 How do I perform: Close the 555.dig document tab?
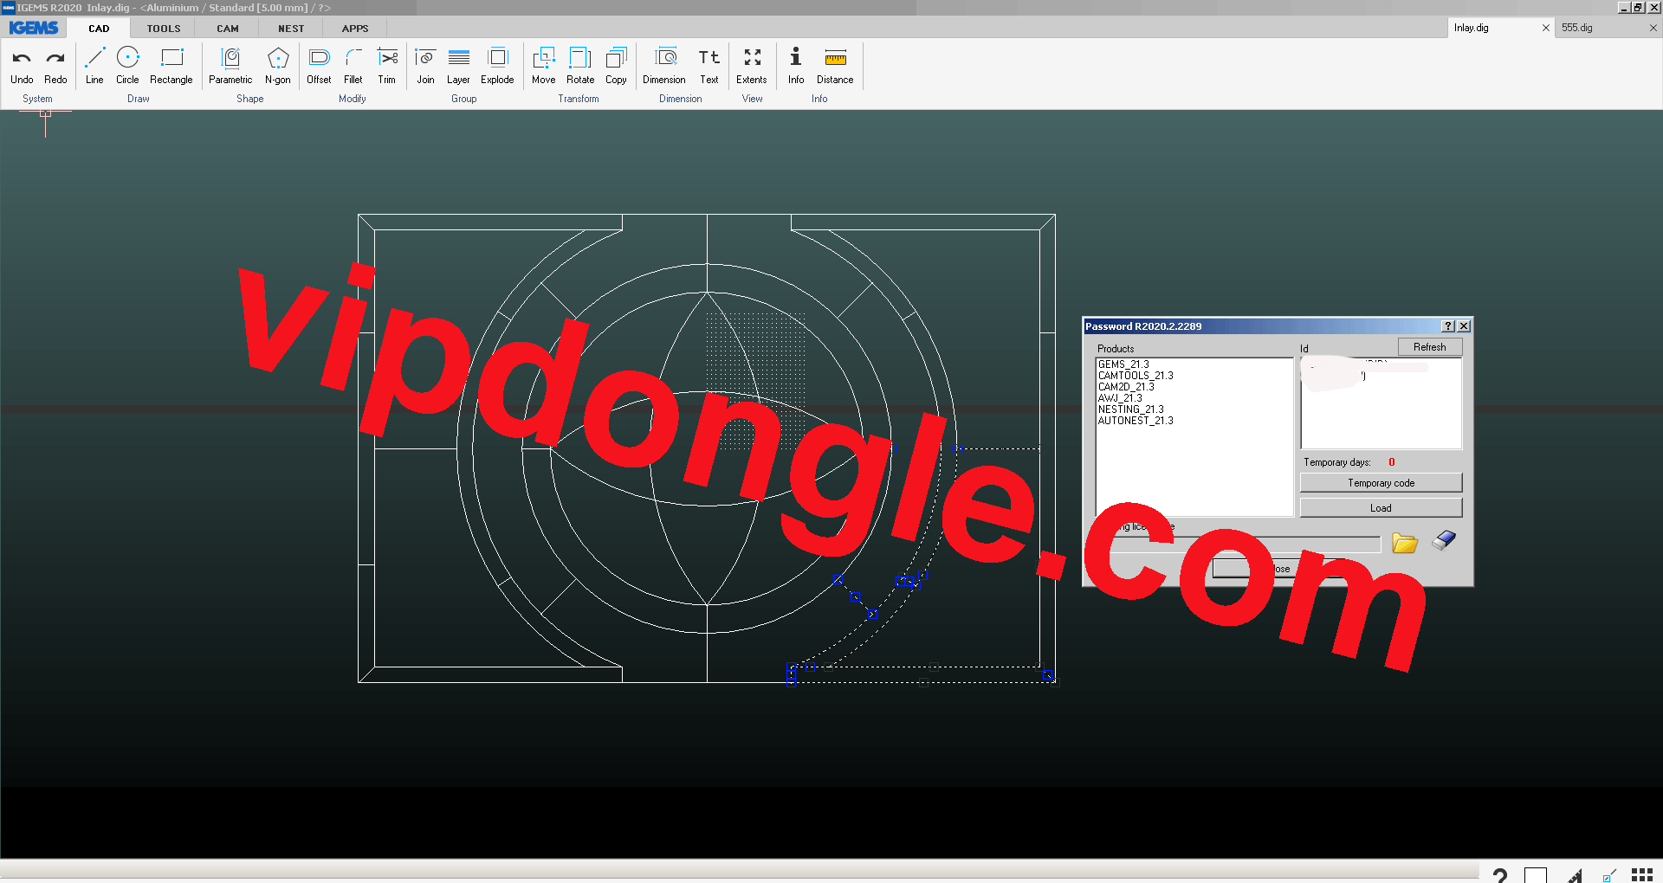coord(1653,28)
